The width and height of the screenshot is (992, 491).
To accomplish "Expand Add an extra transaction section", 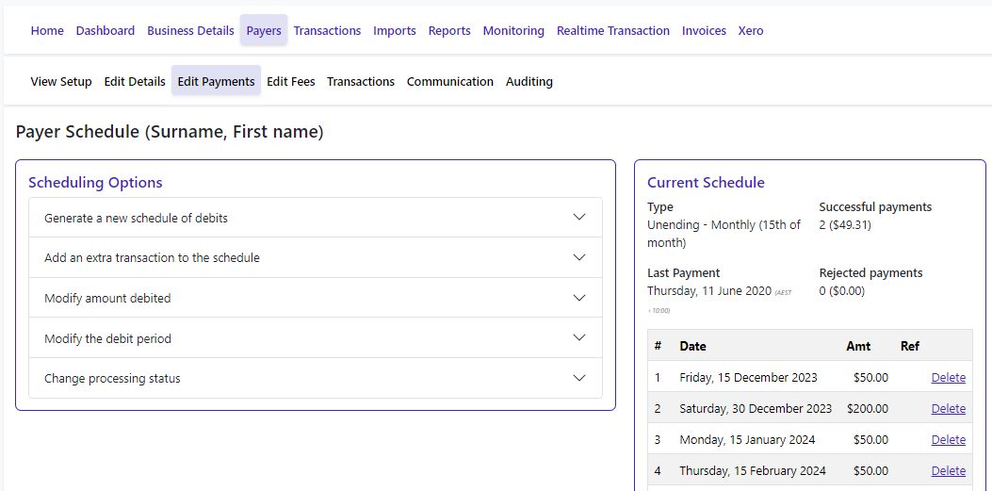I will tap(315, 257).
